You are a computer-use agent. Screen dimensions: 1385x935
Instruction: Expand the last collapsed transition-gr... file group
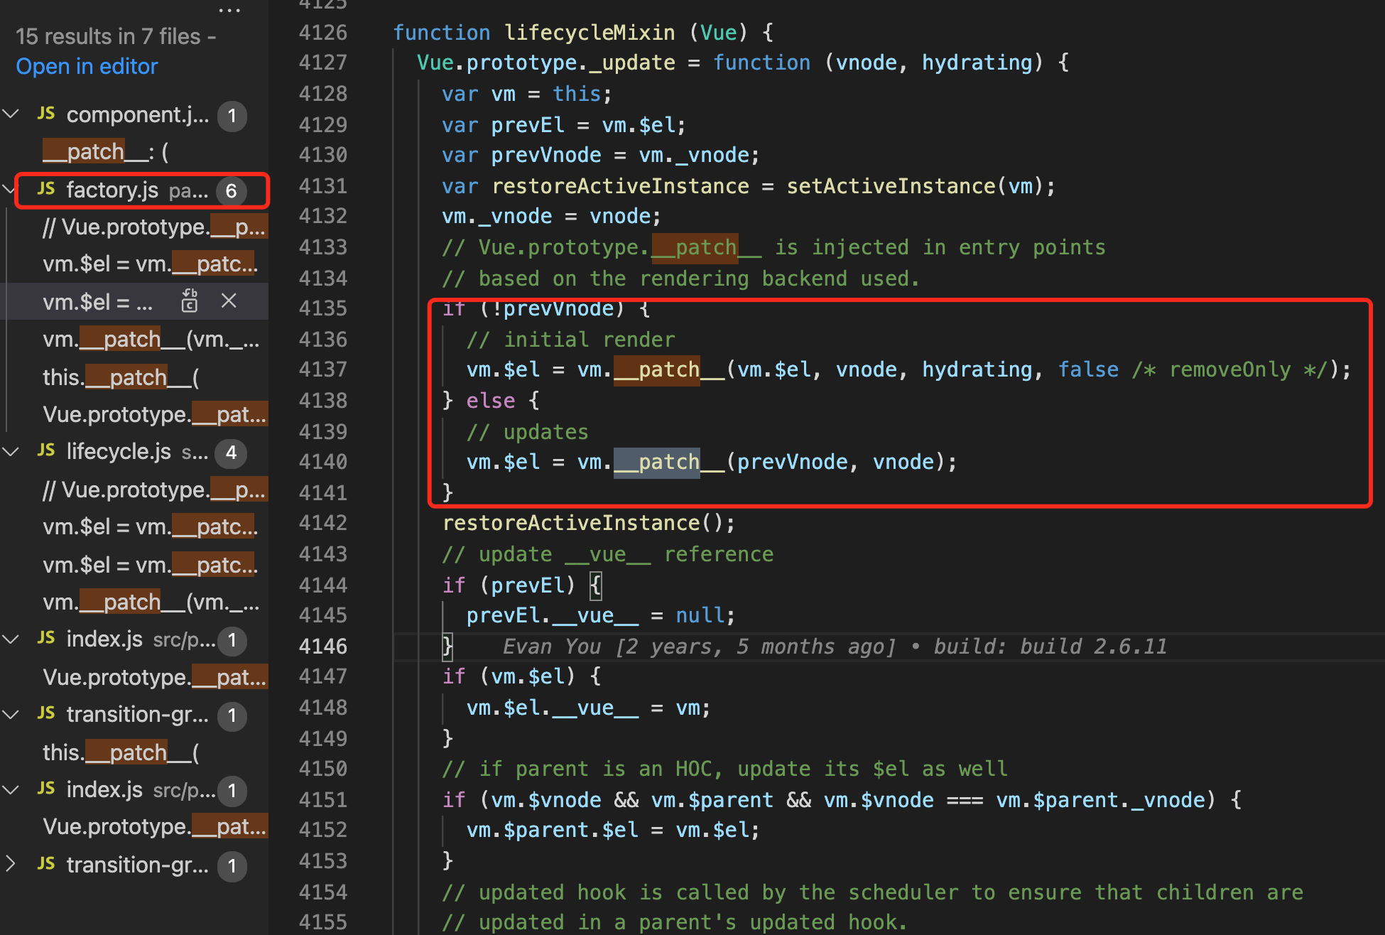(x=11, y=865)
